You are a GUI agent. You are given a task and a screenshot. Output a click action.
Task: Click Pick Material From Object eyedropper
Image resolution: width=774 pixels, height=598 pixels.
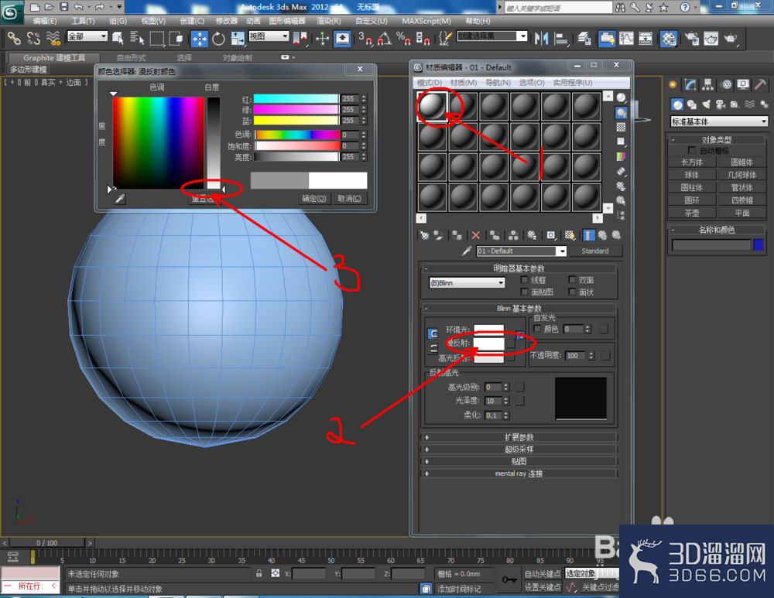pos(467,251)
